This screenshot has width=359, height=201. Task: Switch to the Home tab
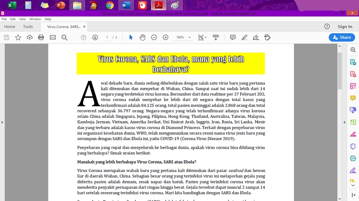click(x=10, y=27)
